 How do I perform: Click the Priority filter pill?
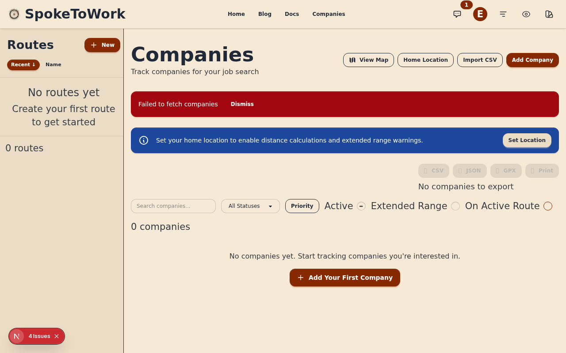click(302, 206)
